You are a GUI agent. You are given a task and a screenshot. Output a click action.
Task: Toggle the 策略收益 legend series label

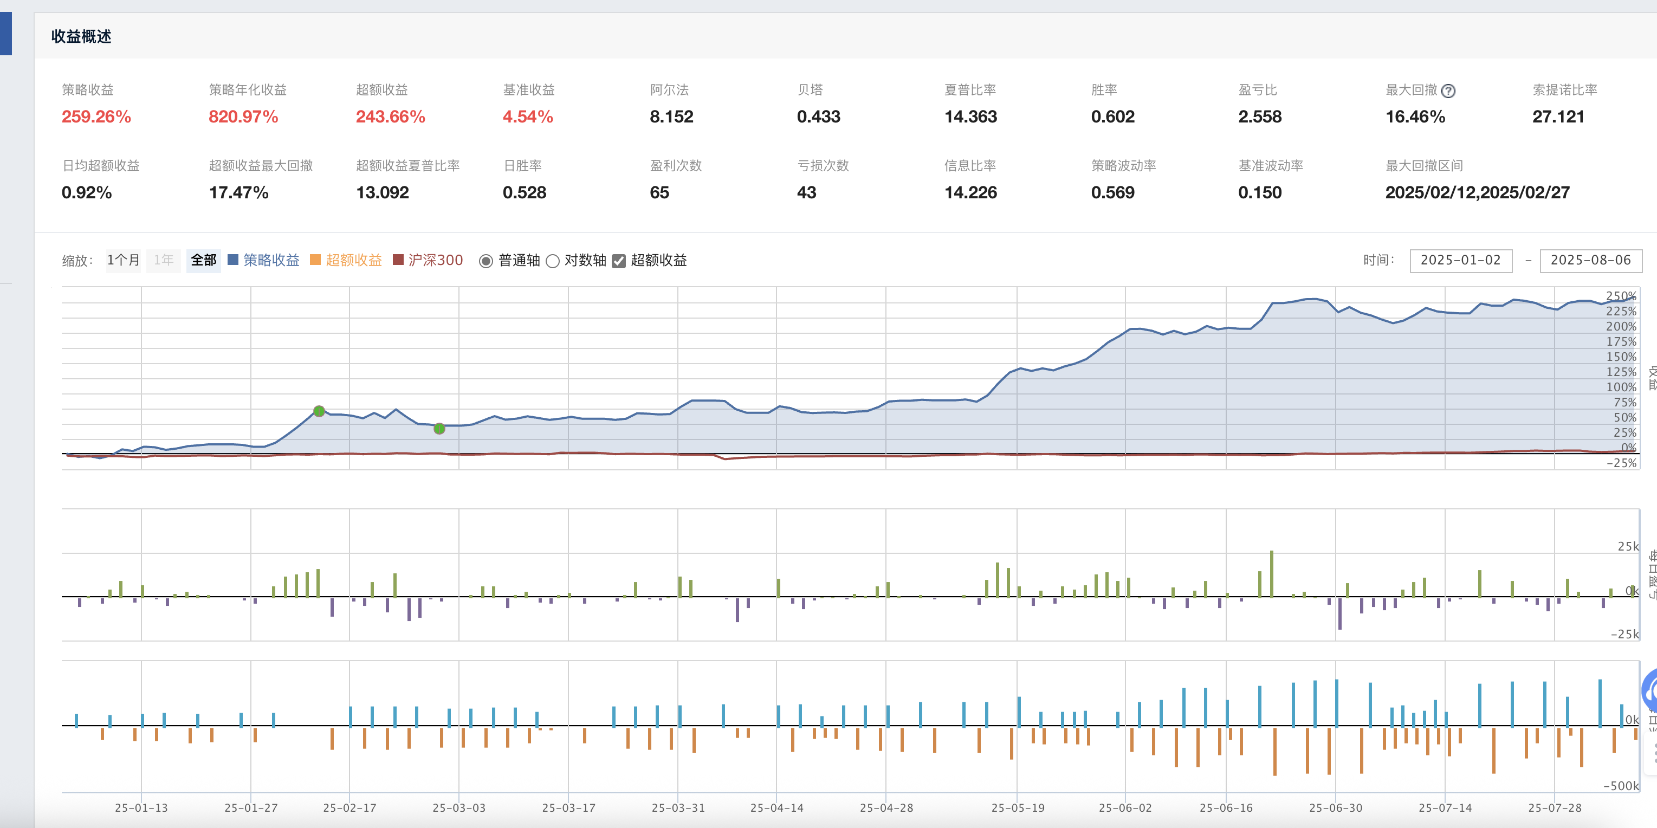[271, 260]
